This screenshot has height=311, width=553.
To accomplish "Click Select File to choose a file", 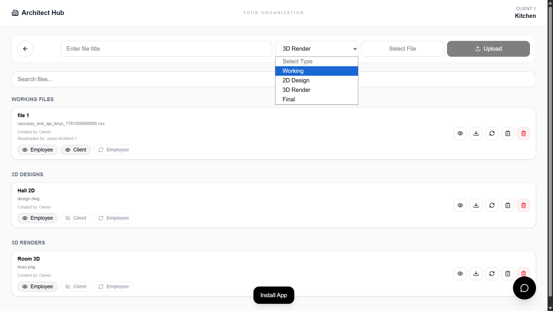I will 402,49.
